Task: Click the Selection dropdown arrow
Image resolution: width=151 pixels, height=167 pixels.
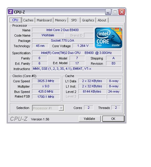Action: [x=61, y=108]
